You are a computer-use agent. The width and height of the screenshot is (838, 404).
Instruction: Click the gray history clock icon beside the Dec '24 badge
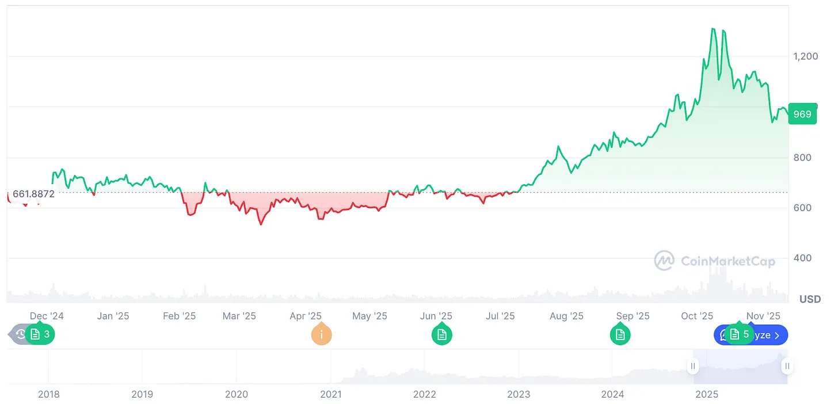(x=19, y=334)
